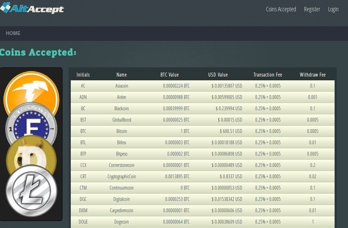Select the Aiden name cell

121,97
